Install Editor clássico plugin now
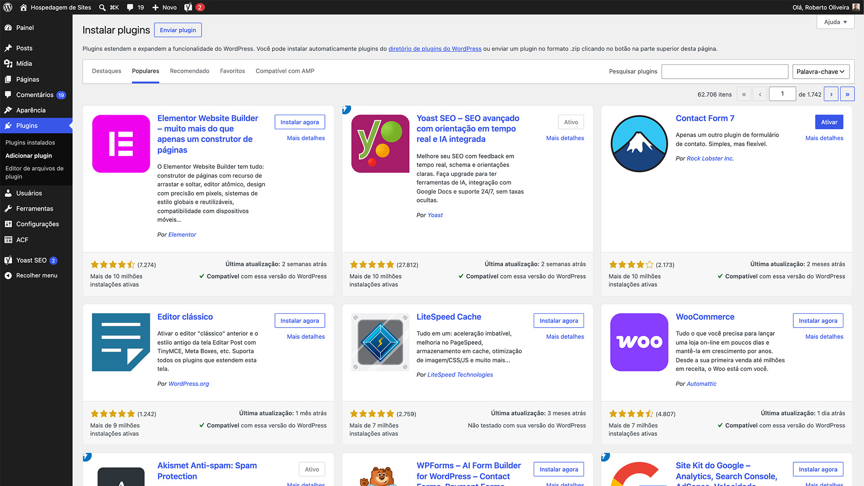 [300, 320]
